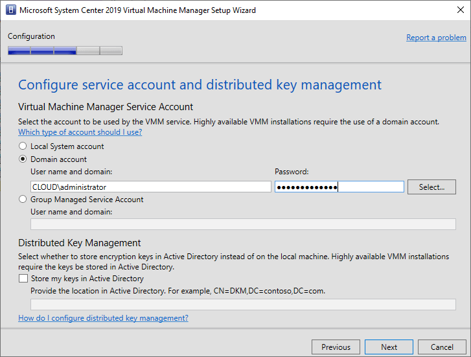471x357 pixels.
Task: Close the Setup Wizard window
Action: (x=460, y=10)
